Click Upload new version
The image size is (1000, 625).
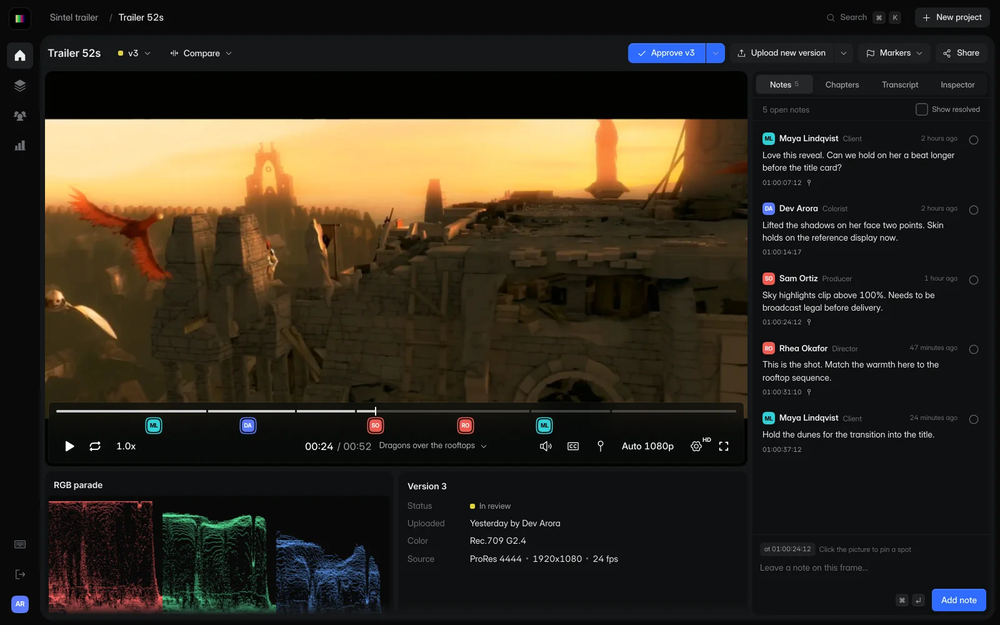[782, 53]
